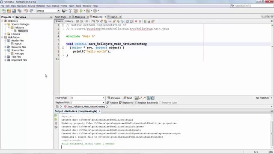Screen dimensions: 274x154
Task: Click the green Re-run icon in Output panel
Action: [x=56, y=115]
